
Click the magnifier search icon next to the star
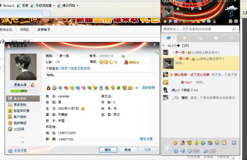[x=170, y=21]
